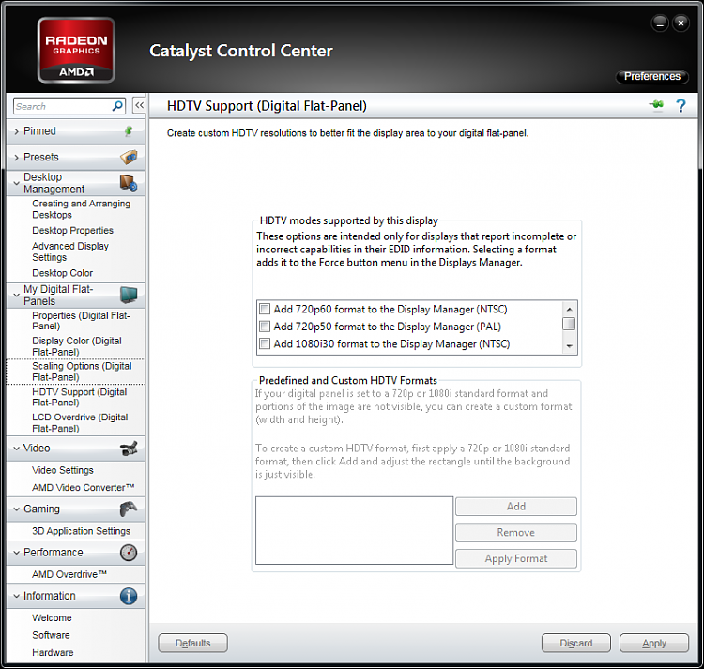Enable the 720p60 NTSC format checkbox
The width and height of the screenshot is (704, 669).
pos(265,309)
